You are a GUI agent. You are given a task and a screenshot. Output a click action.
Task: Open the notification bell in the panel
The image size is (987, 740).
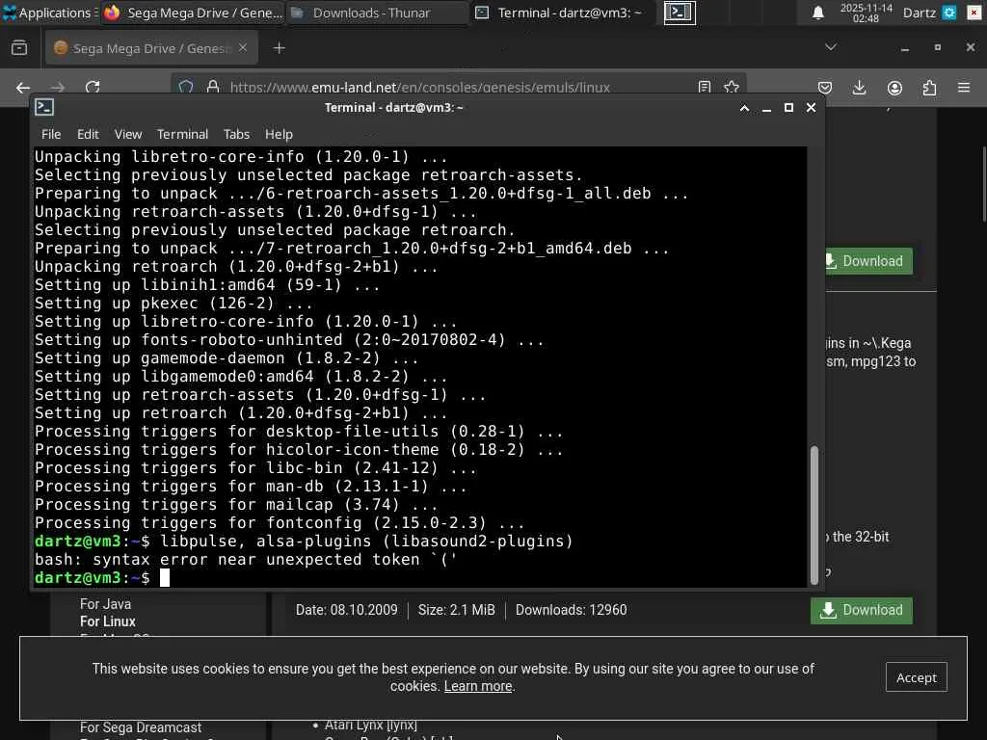(x=817, y=13)
